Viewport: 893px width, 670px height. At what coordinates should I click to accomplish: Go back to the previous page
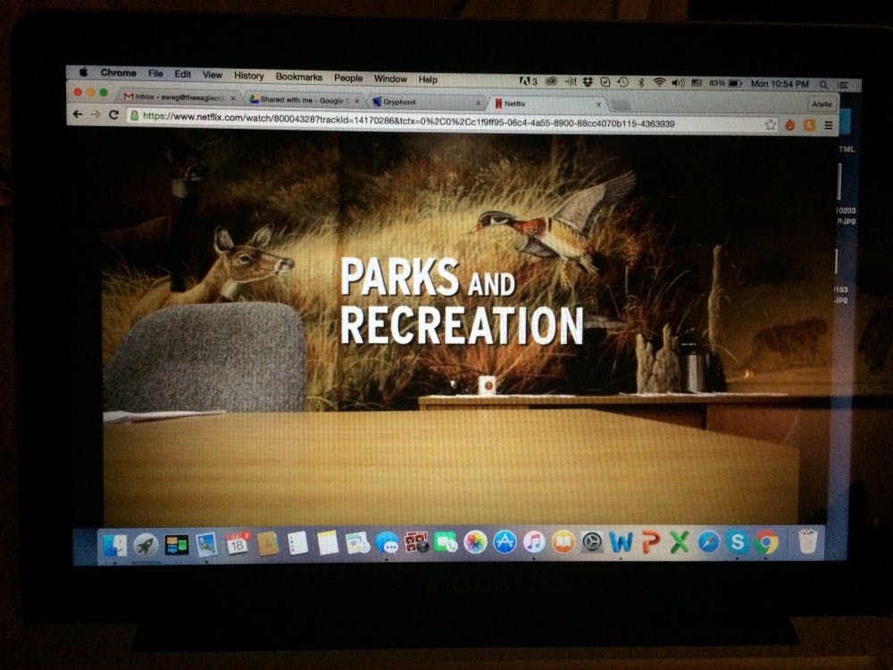[x=78, y=114]
